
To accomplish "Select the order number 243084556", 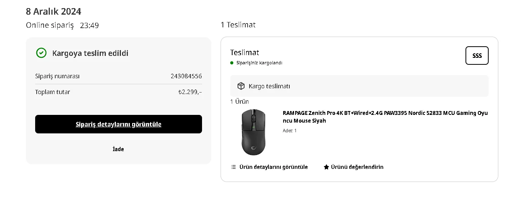I will point(186,76).
